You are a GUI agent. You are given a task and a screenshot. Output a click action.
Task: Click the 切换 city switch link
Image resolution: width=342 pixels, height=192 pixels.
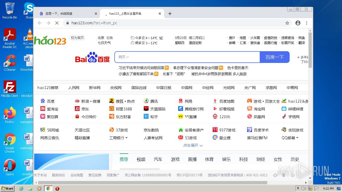[x=110, y=38]
